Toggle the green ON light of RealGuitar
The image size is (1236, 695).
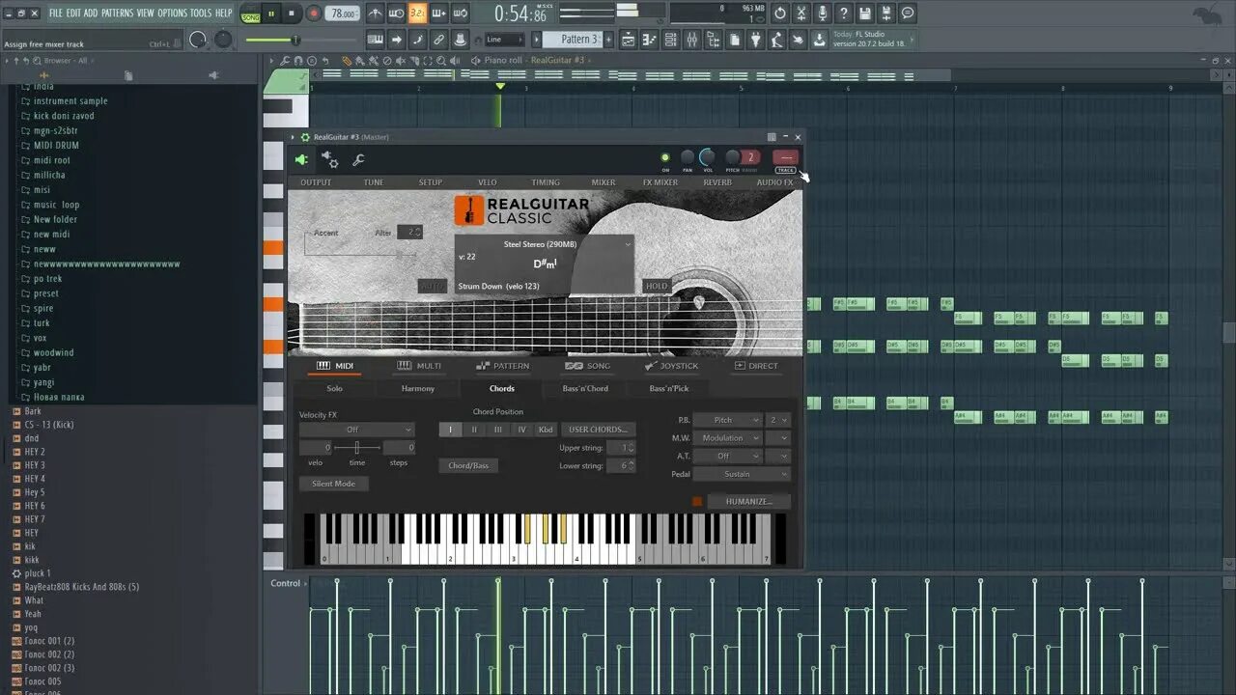pos(664,157)
